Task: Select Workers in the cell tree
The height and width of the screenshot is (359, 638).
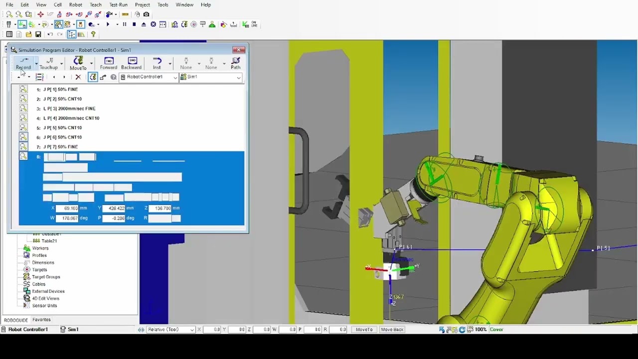Action: tap(40, 248)
